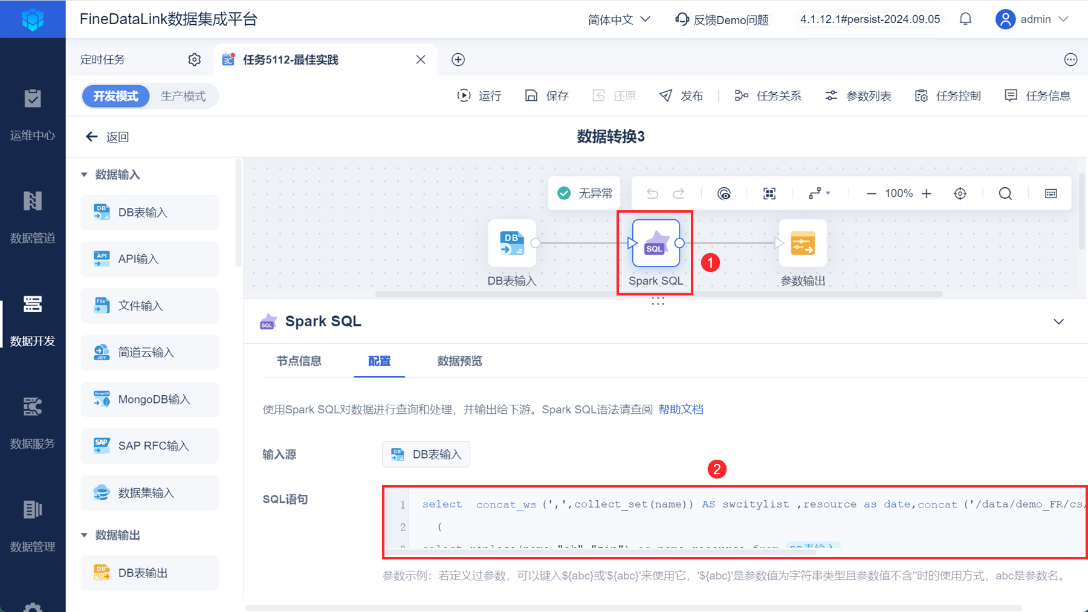
Task: Click the locate/center target icon
Action: [x=960, y=193]
